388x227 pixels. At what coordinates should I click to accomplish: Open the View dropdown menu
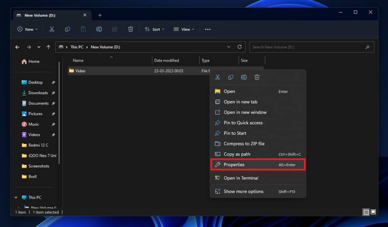point(184,29)
